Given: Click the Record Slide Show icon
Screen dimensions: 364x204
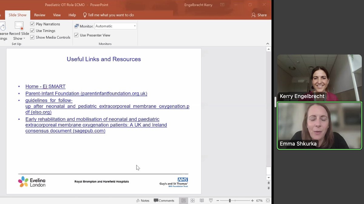Looking at the screenshot, I should 19,26.
